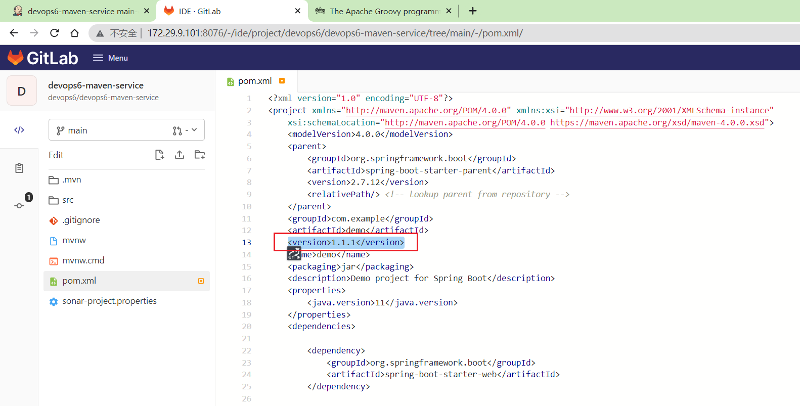Reload the current page
800x406 pixels.
tap(54, 33)
